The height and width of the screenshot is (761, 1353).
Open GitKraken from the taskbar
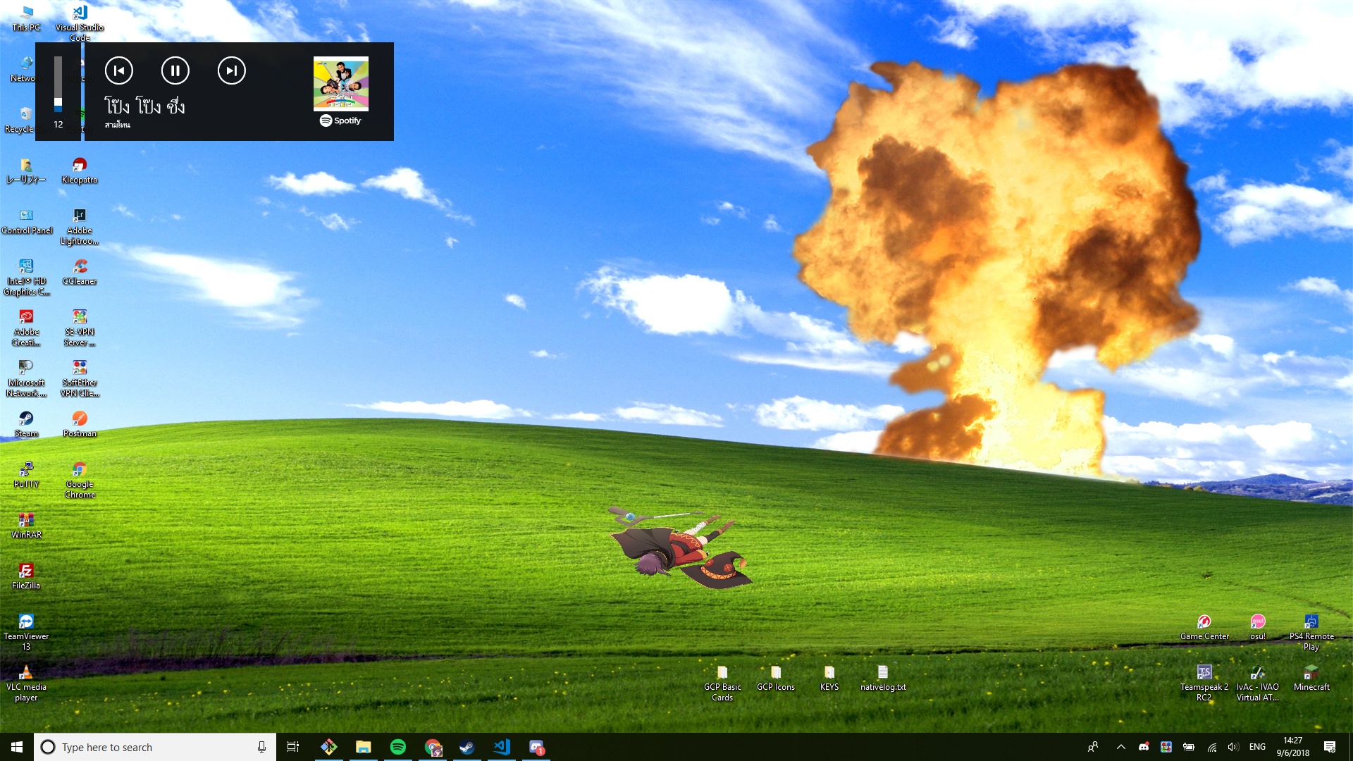(x=329, y=747)
